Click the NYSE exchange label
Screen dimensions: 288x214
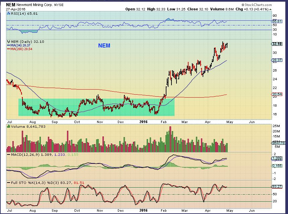[59, 5]
